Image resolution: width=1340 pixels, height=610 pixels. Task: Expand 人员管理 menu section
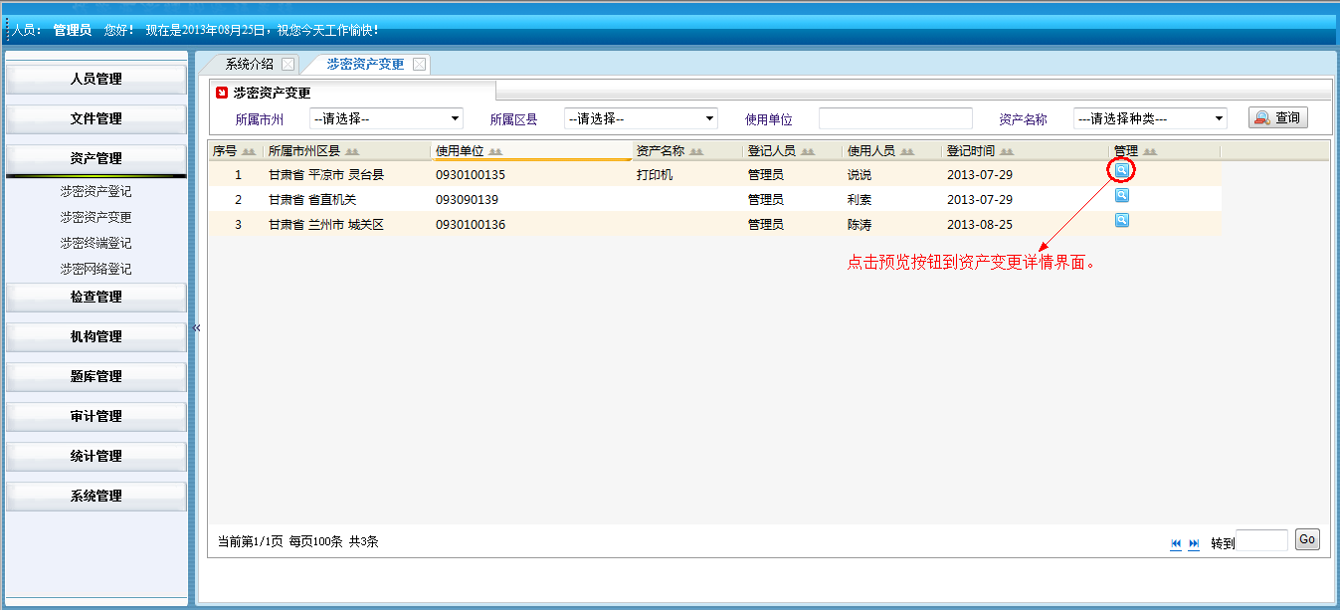(96, 79)
